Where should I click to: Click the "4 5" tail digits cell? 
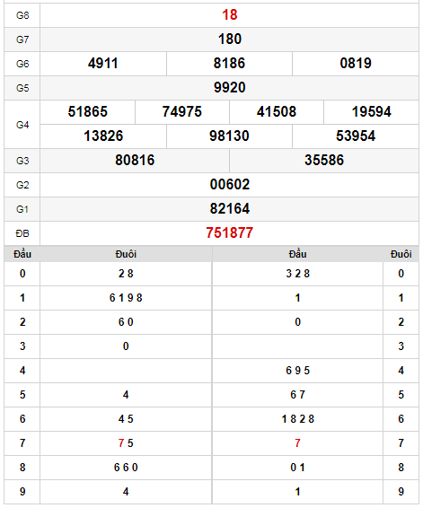coord(126,419)
